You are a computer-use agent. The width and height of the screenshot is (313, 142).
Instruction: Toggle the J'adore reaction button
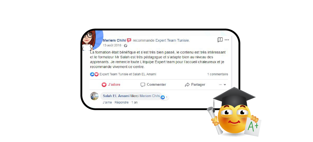(x=111, y=84)
